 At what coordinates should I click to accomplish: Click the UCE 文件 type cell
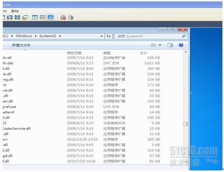pos(111,107)
